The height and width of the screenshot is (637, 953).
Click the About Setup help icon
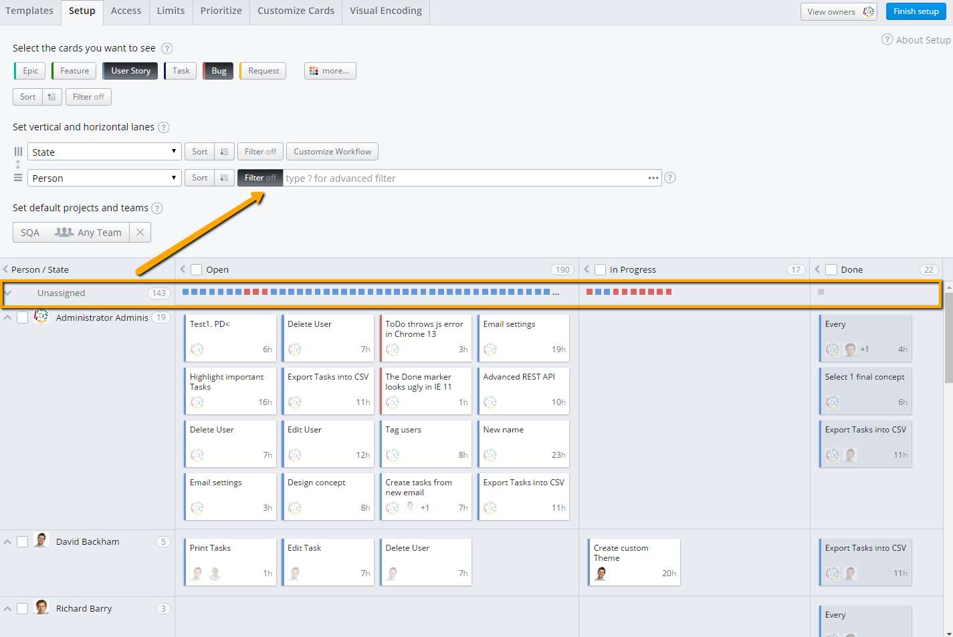[887, 39]
